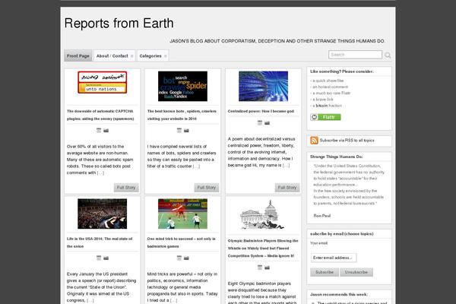Focus the Search input field
Screen dimensions: 456x304
click(x=355, y=55)
